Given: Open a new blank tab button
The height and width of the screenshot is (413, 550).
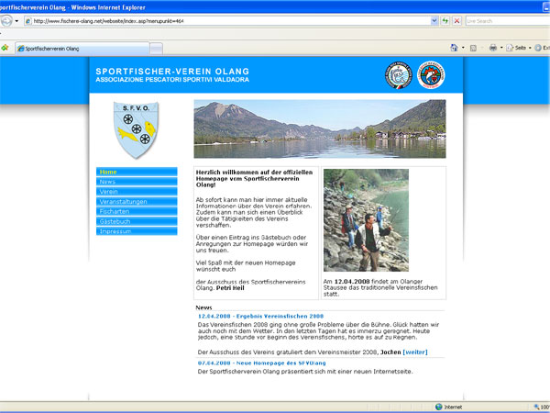Looking at the screenshot, I should (156, 49).
